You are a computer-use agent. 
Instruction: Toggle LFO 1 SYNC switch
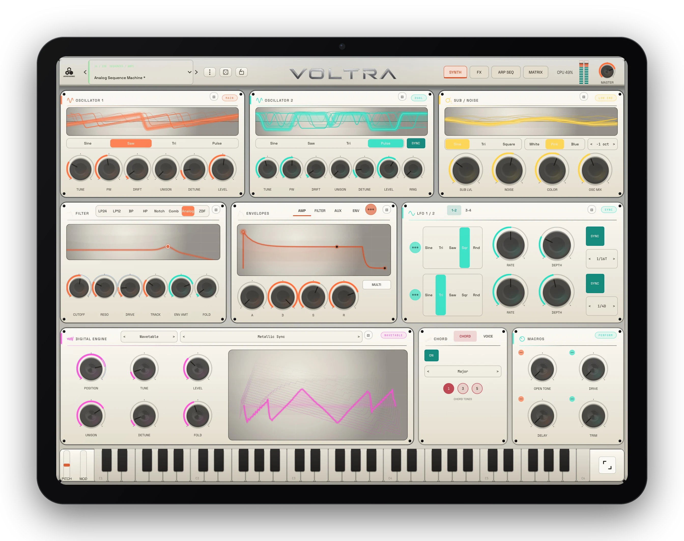[x=595, y=236]
